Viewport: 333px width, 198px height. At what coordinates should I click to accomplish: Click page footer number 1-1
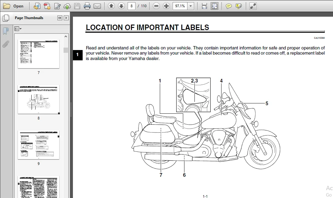pos(205,196)
